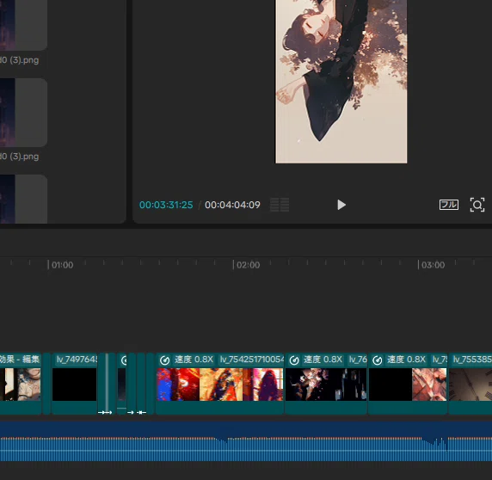Play the preview video

(341, 205)
